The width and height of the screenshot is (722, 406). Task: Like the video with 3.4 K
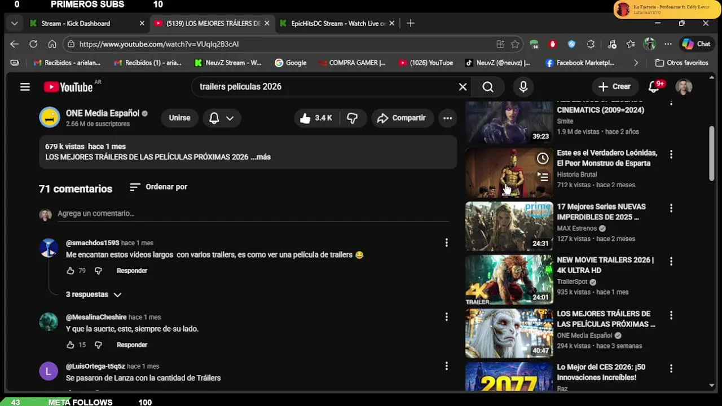click(315, 118)
